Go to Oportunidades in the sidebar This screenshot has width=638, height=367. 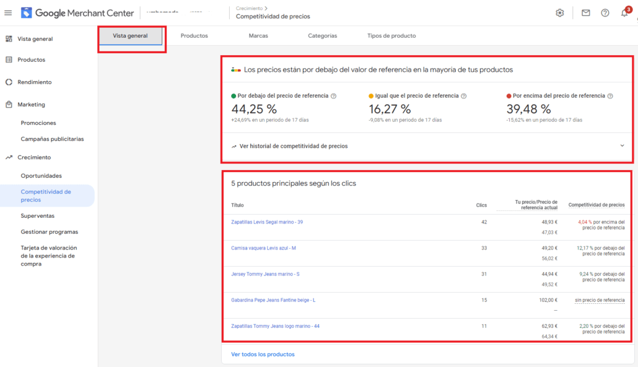[x=42, y=176]
